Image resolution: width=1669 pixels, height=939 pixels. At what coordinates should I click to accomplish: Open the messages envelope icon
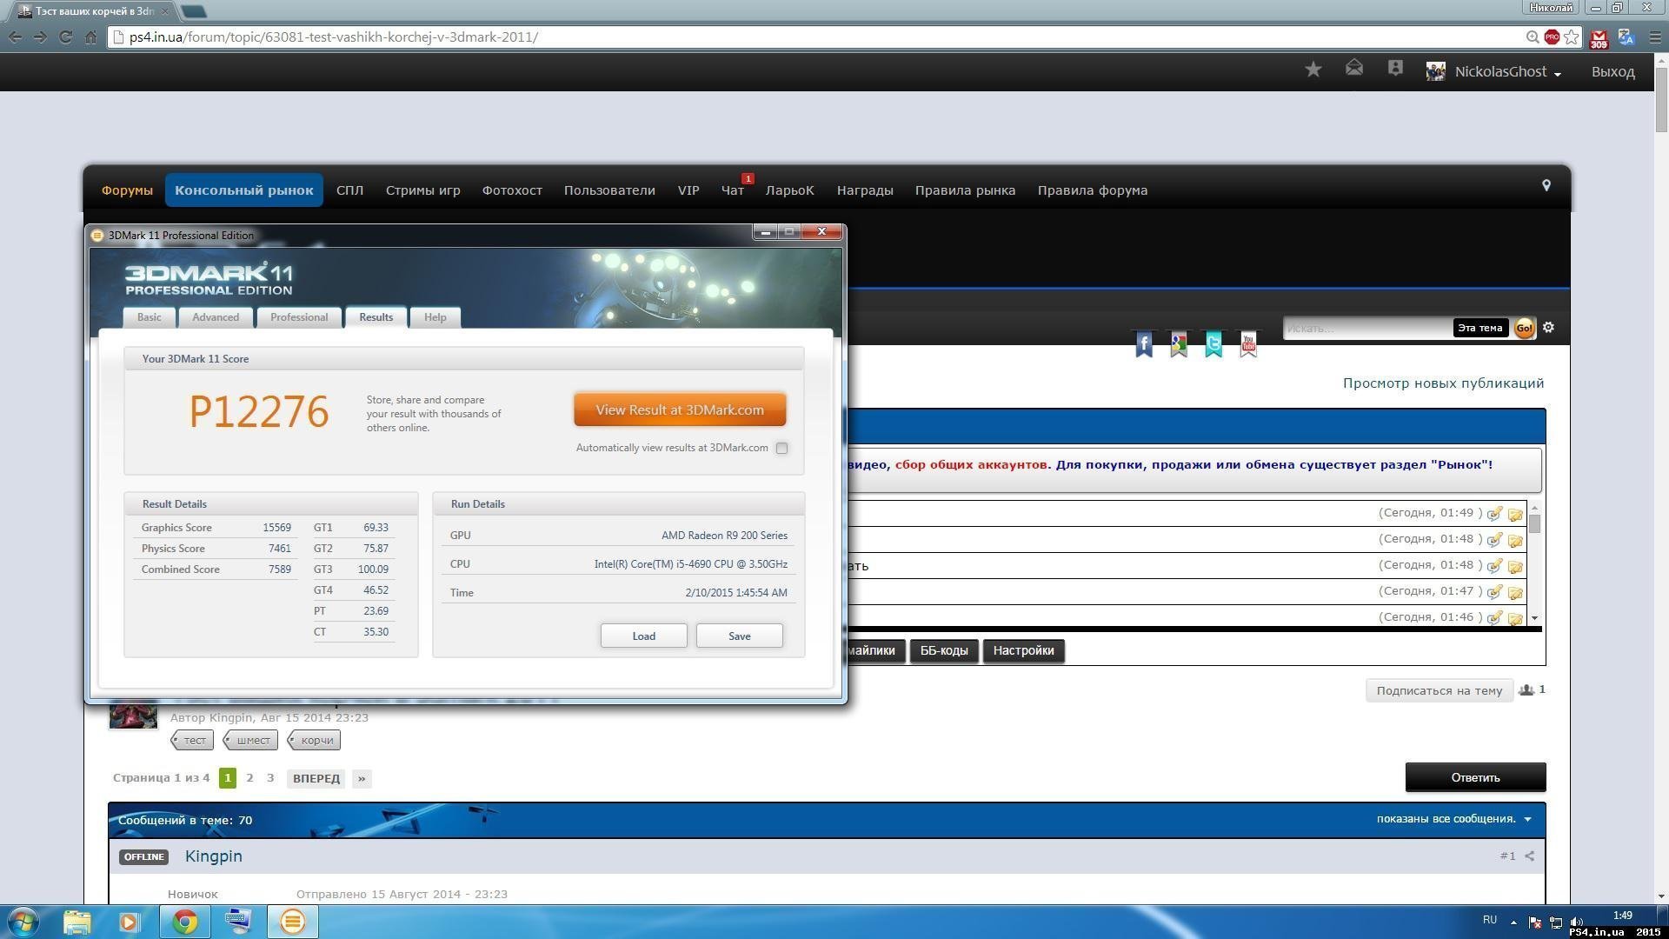(x=1354, y=68)
